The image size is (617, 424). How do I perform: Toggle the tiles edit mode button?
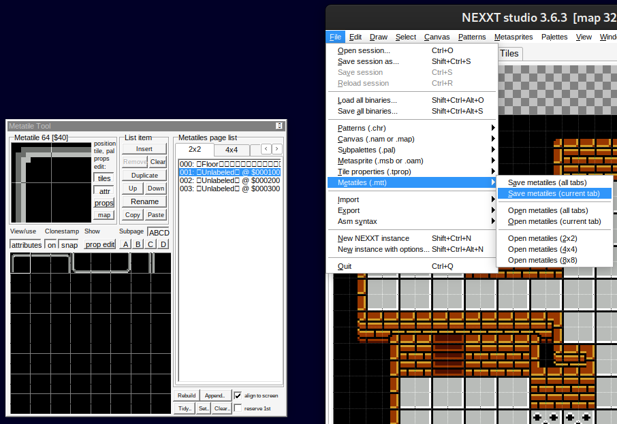104,178
